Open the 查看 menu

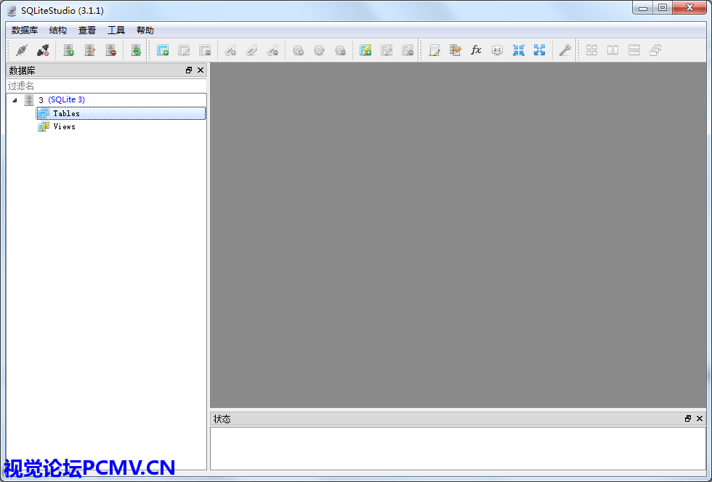tap(86, 30)
